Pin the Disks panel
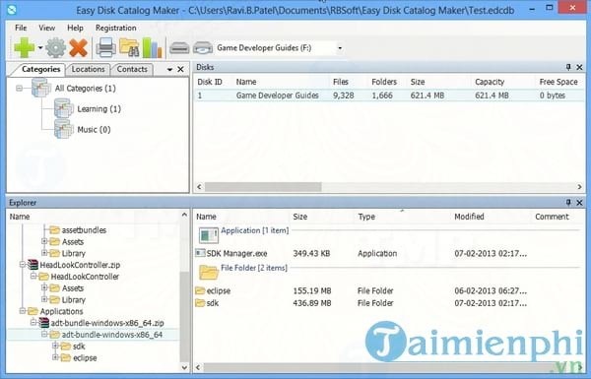 (x=568, y=67)
